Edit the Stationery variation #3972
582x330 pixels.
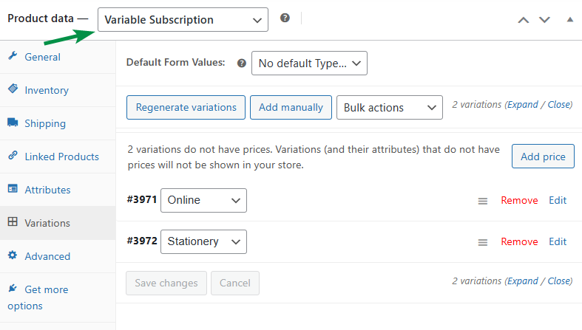(558, 241)
